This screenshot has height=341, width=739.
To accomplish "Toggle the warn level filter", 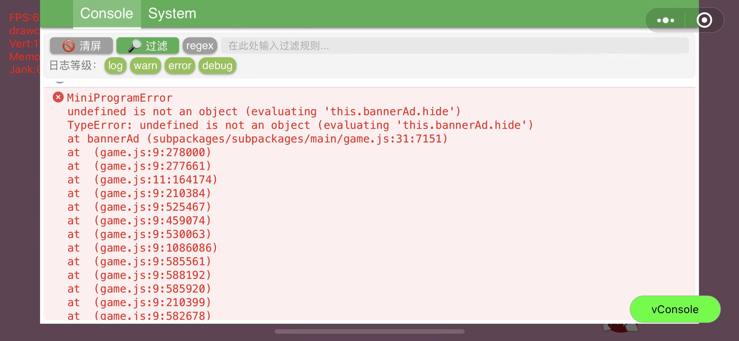I will click(x=145, y=65).
